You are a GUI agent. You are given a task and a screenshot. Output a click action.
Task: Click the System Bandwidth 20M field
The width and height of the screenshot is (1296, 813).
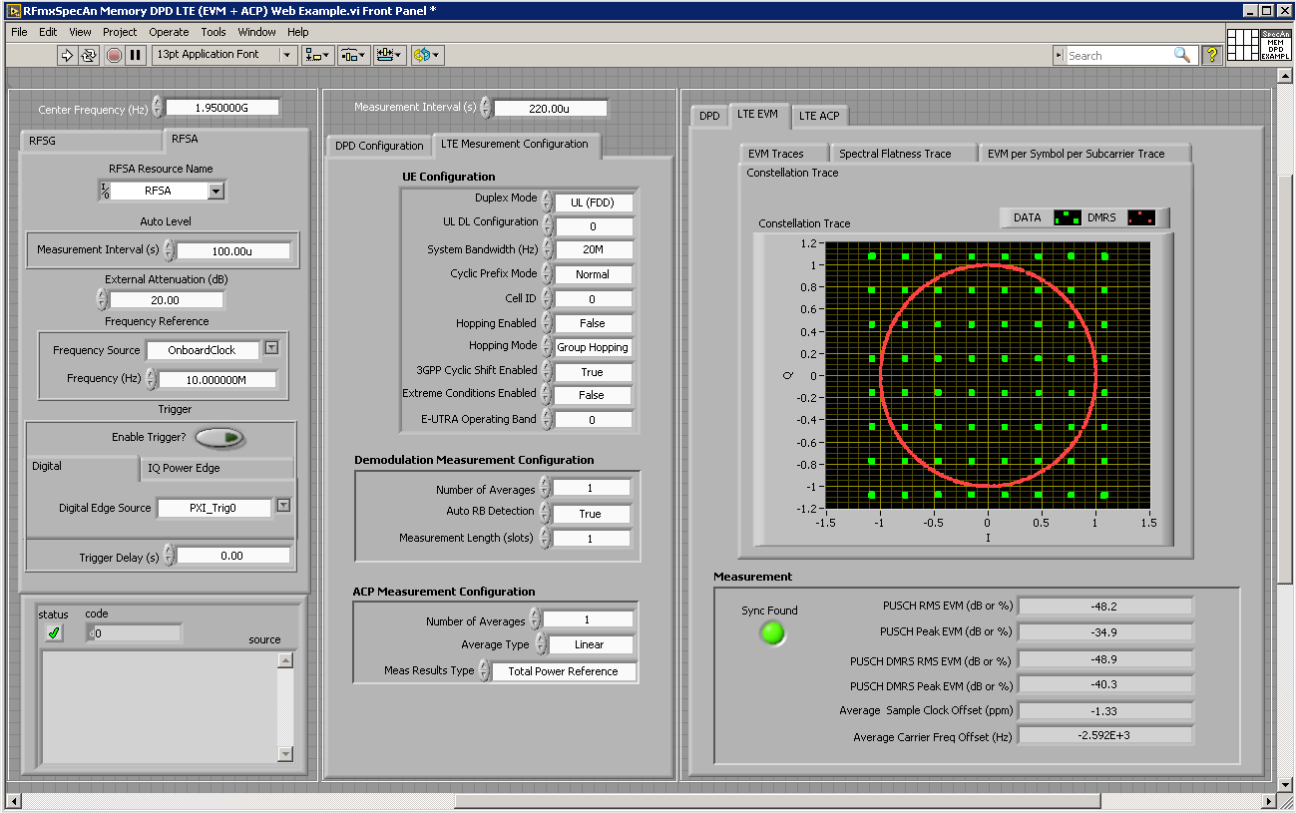(x=593, y=249)
